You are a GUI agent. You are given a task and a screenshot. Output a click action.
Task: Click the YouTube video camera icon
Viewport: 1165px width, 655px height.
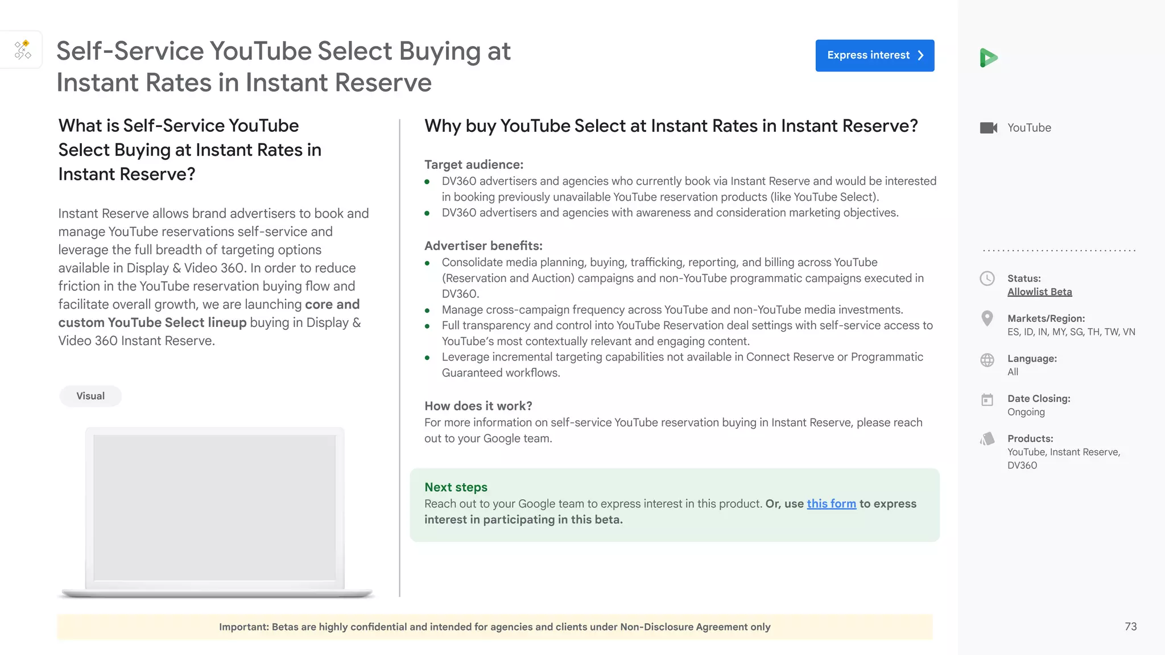coord(989,128)
